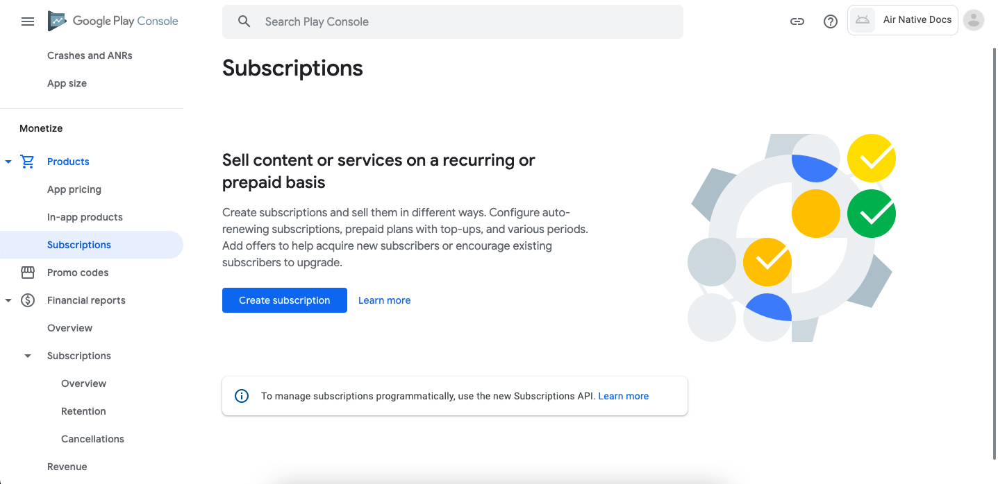Click the Create subscription button
998x484 pixels.
click(285, 300)
